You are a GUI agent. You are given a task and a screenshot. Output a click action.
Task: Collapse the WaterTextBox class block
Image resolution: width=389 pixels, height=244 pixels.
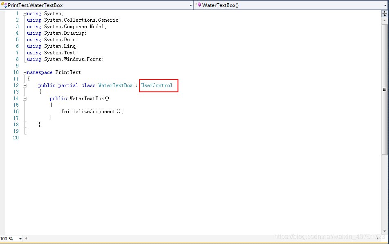25,86
